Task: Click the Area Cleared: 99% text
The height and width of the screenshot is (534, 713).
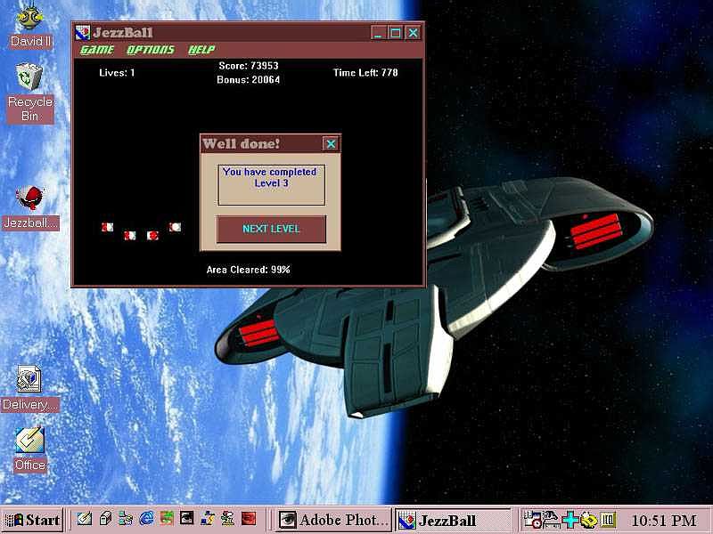Action: tap(249, 270)
